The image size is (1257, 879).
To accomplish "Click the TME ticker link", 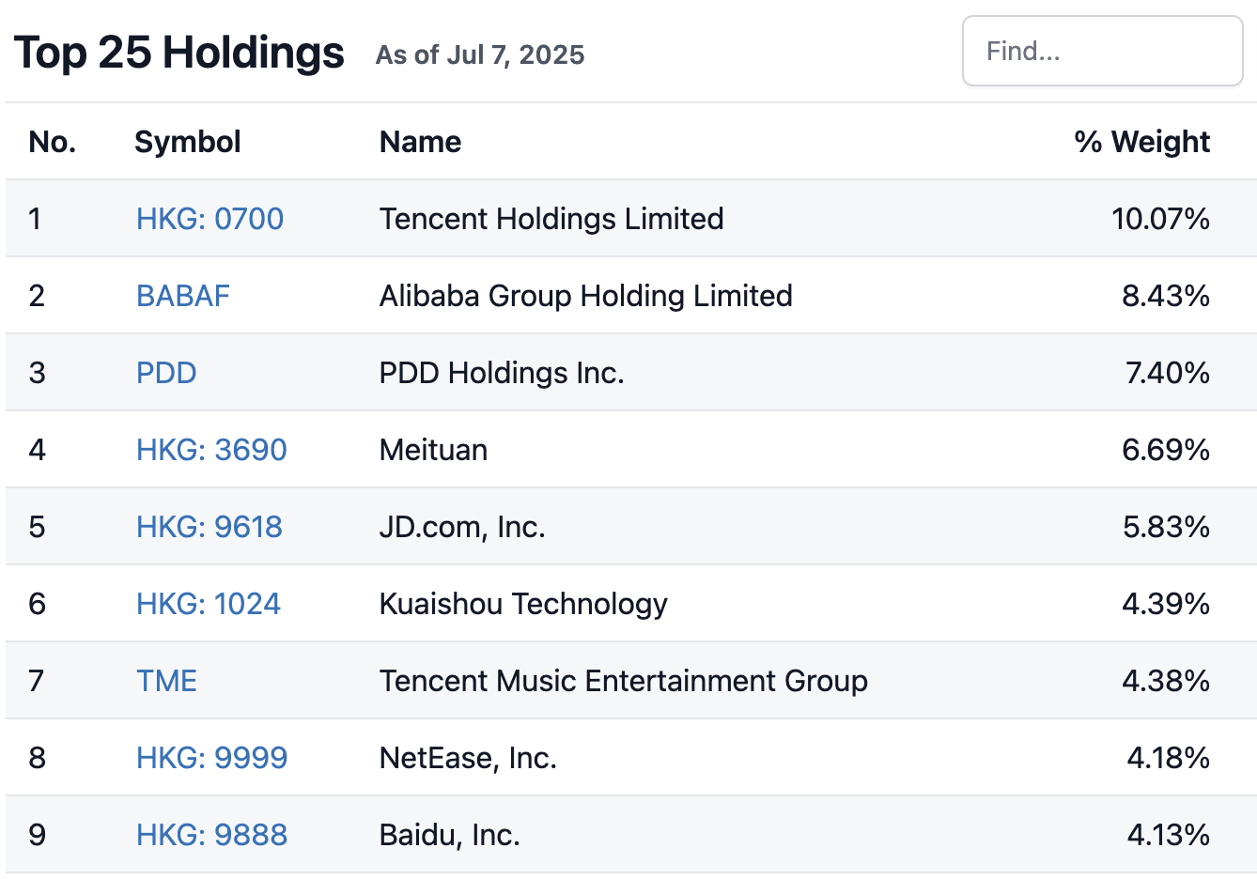I will [166, 681].
